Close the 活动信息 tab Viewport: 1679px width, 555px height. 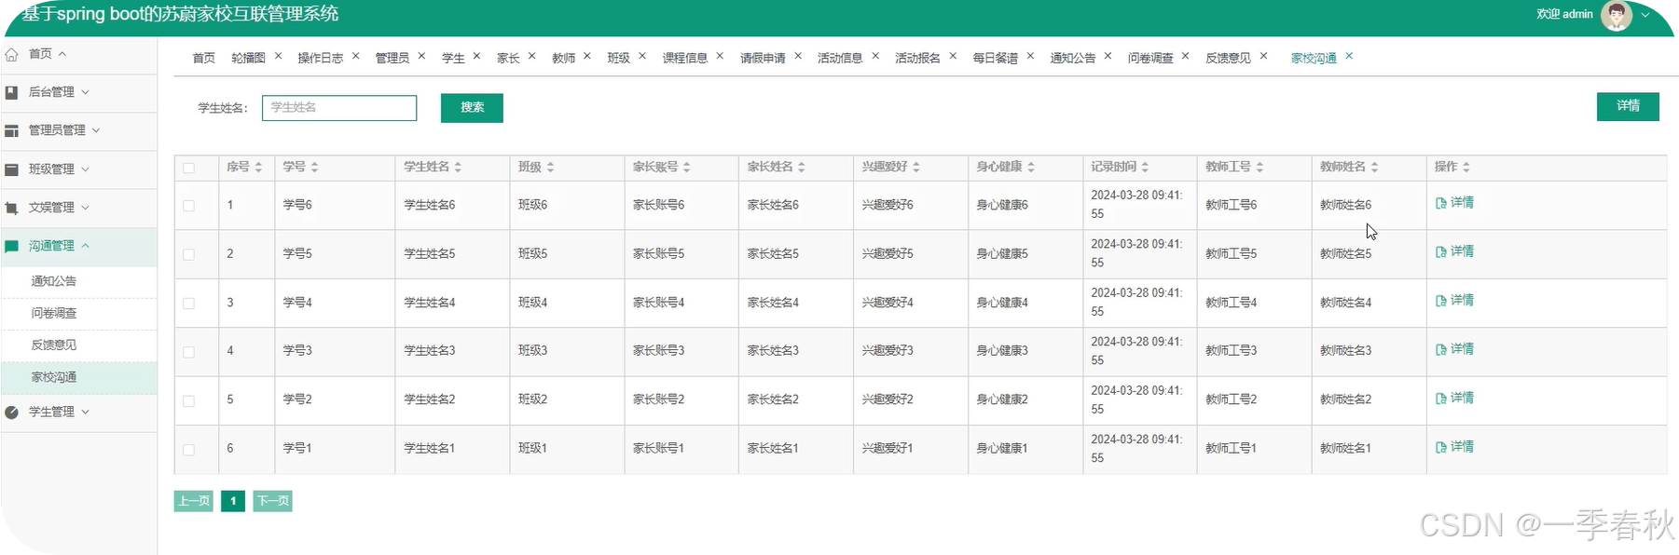point(875,56)
